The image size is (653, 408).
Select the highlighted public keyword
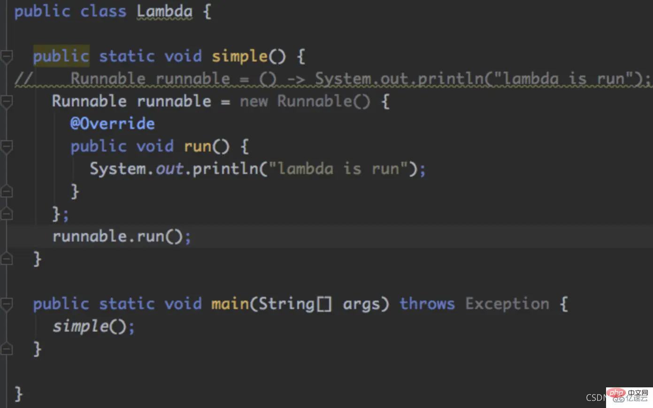click(61, 55)
